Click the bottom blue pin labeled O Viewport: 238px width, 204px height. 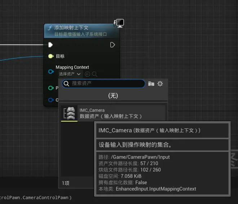click(51, 100)
